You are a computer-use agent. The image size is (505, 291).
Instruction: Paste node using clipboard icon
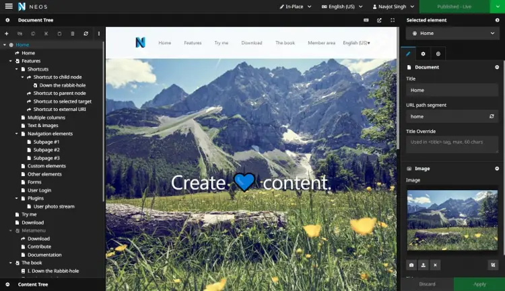pos(59,34)
